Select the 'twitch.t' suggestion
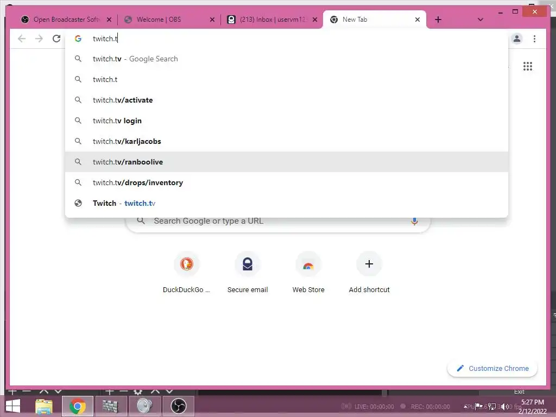The height and width of the screenshot is (417, 556). (x=287, y=79)
